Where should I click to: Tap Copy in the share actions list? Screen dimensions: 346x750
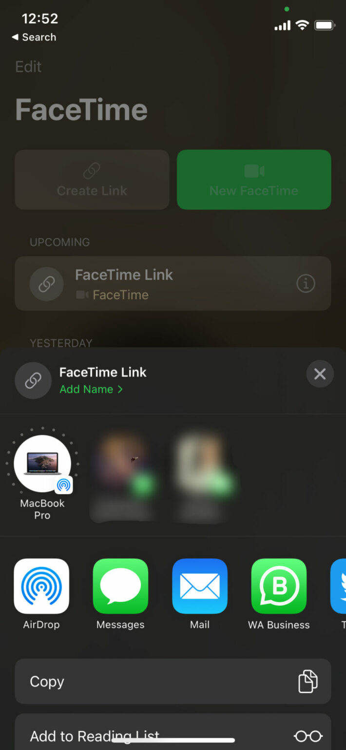click(x=46, y=681)
